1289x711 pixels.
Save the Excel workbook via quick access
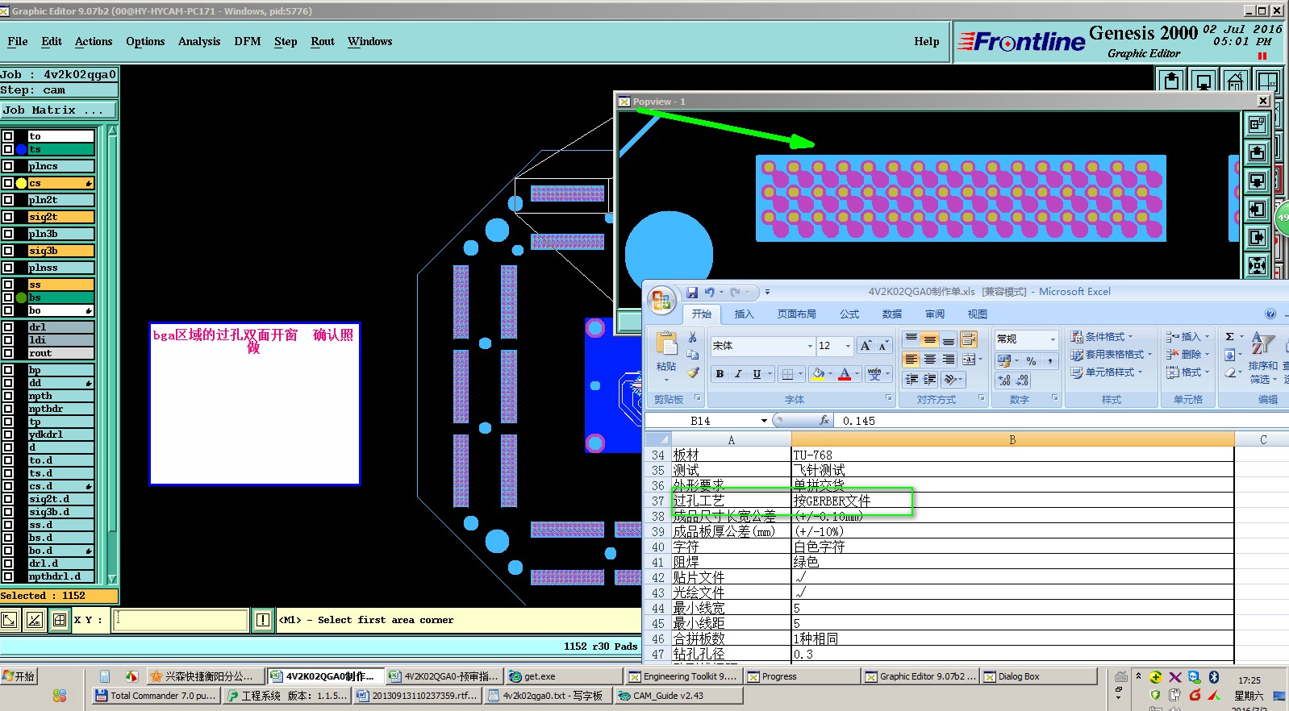(x=692, y=292)
